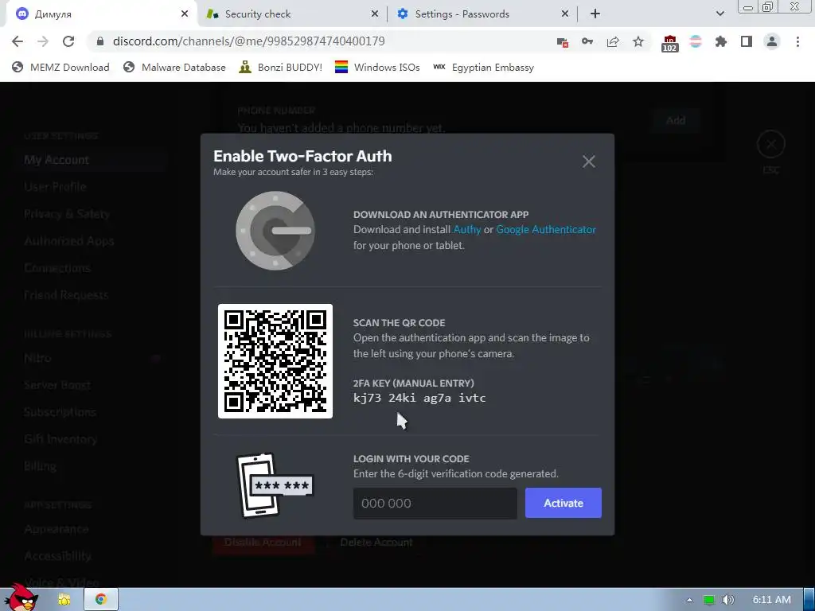This screenshot has width=815, height=611.
Task: Click the Google Authenticator logo graphic
Action: pyautogui.click(x=275, y=231)
